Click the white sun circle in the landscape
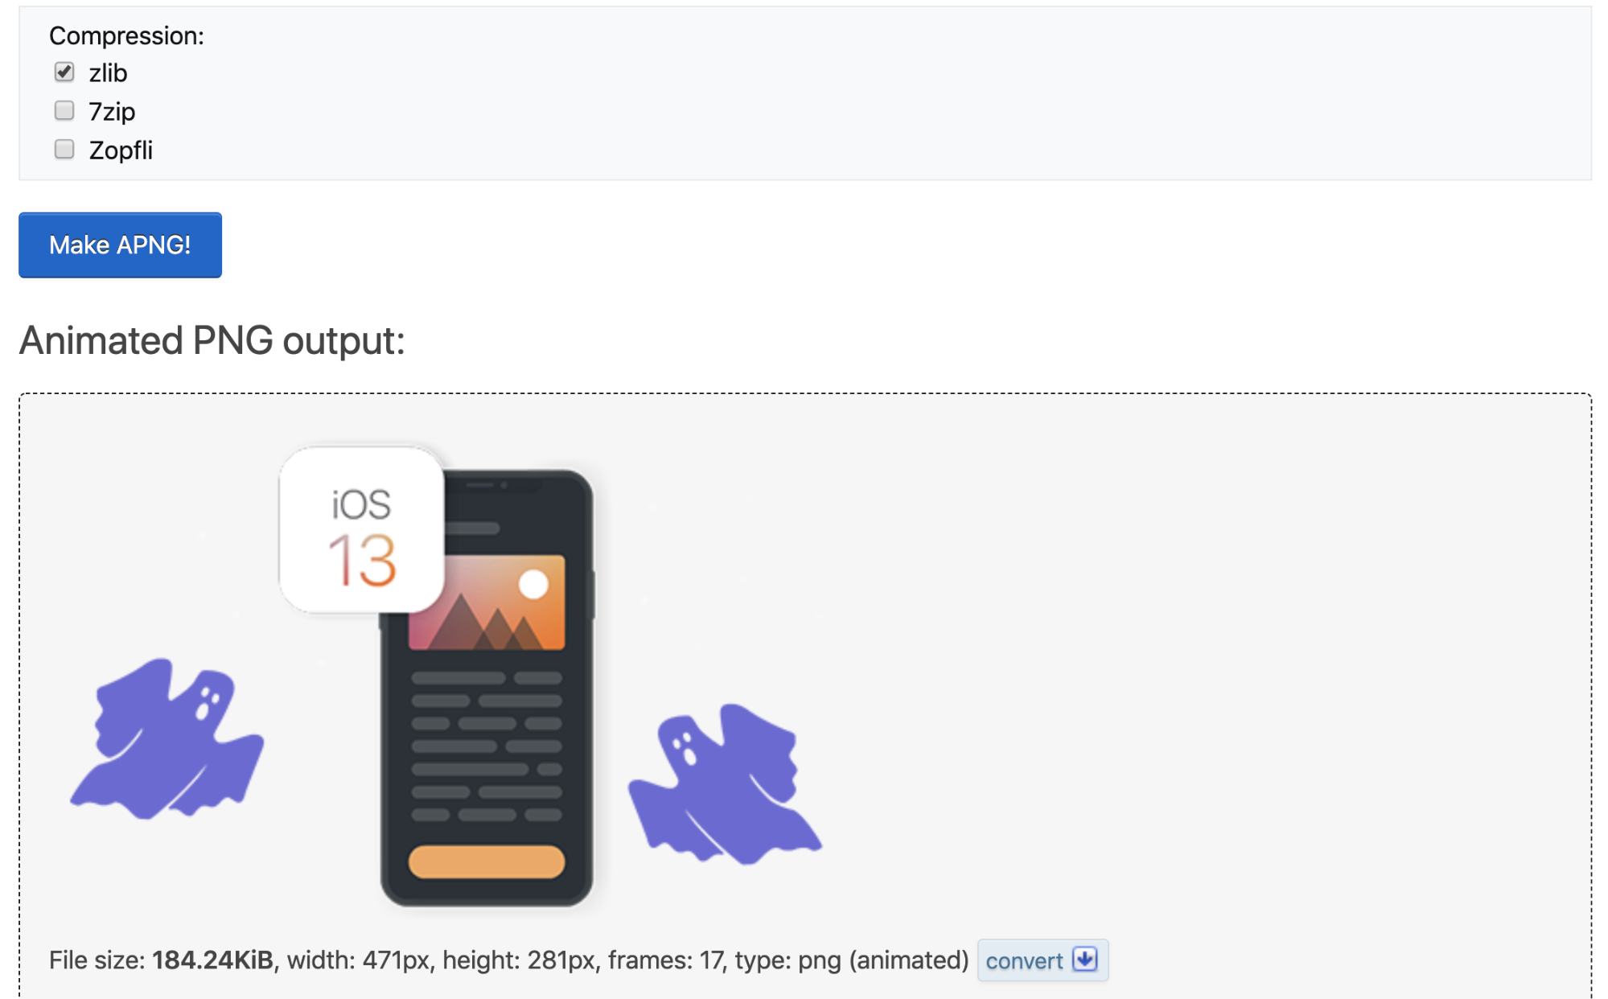1608x999 pixels. [x=533, y=584]
